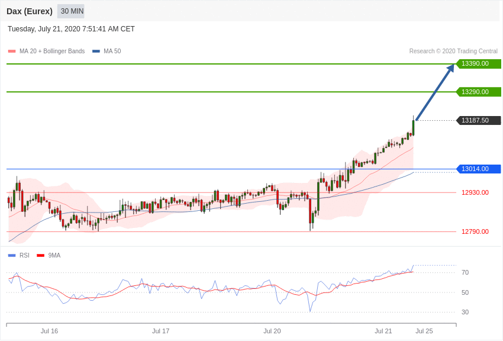Screen dimensions: 503x341
Task: Click the 30 MIN timeframe badge
Action: [x=71, y=11]
